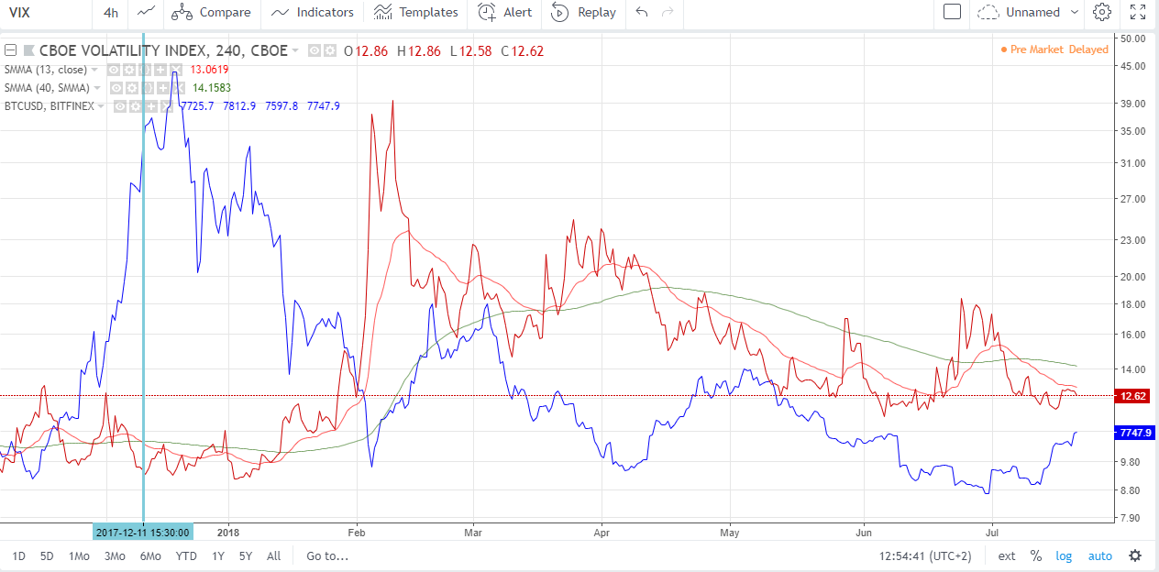Expand the SMMA (13, close) dropdown arrow

coord(94,70)
